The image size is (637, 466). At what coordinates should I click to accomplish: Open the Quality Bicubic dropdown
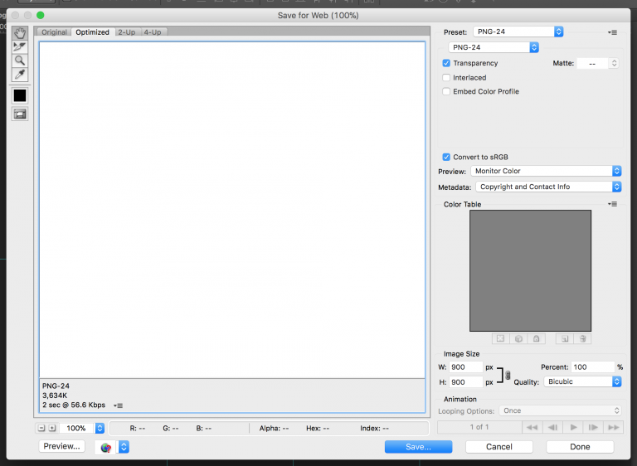[x=582, y=381]
